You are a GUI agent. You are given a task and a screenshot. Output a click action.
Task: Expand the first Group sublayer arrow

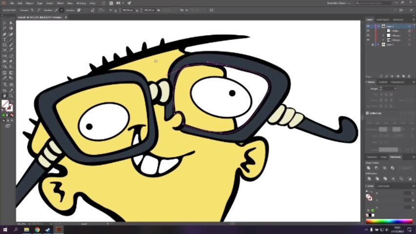[383, 35]
